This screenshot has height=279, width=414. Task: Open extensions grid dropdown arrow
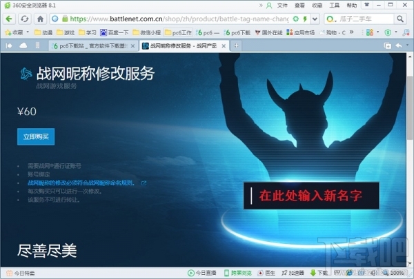377,32
